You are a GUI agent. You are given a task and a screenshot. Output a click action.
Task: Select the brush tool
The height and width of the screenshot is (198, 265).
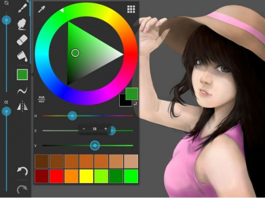(23, 8)
